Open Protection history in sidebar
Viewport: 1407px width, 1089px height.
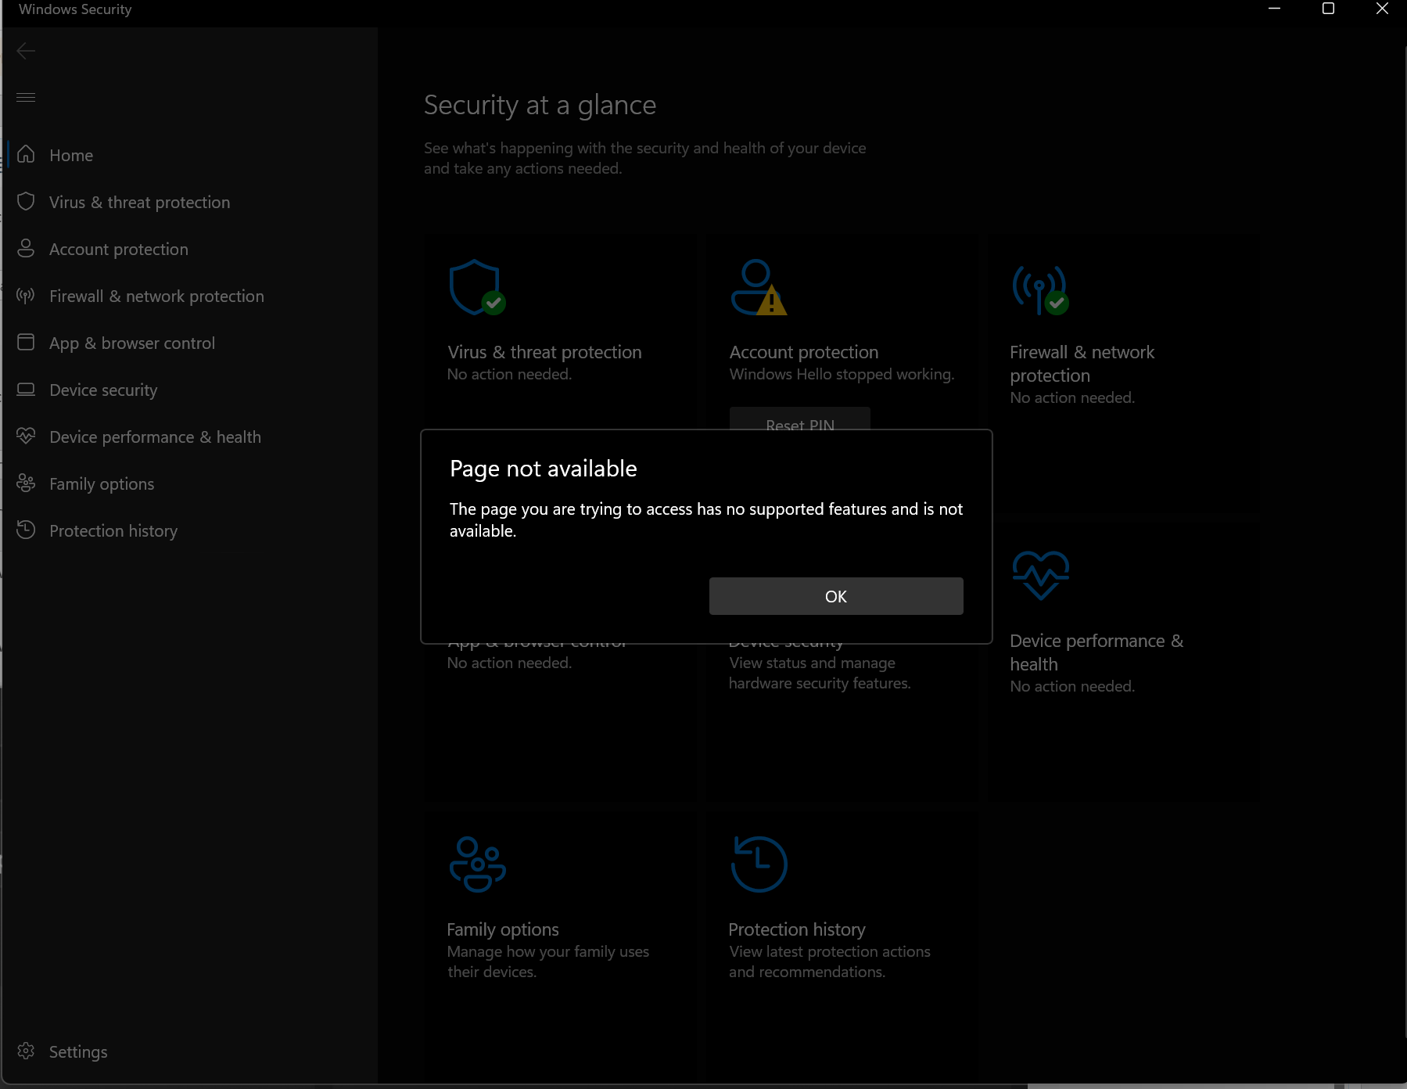click(113, 530)
